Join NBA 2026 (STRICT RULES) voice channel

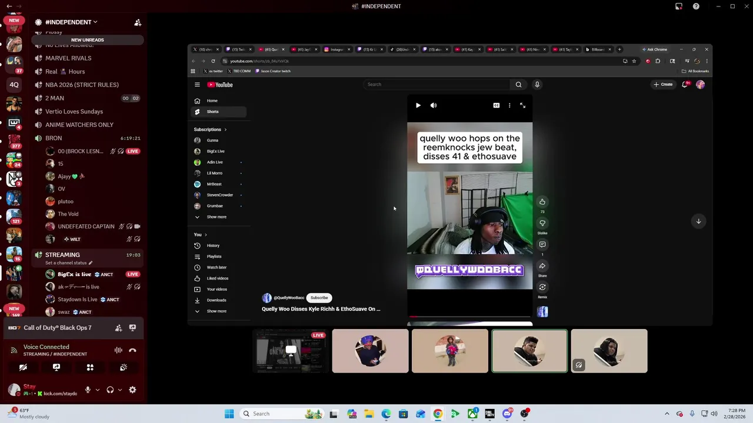pos(82,85)
